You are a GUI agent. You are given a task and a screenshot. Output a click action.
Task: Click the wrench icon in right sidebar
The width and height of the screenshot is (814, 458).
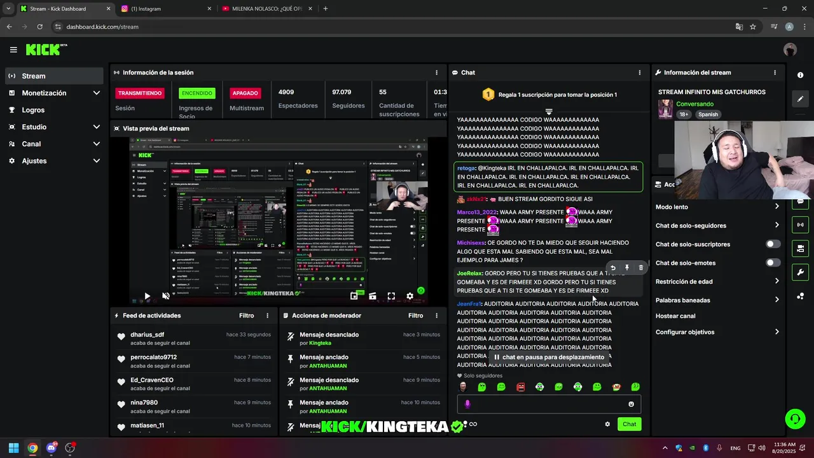coord(800,272)
